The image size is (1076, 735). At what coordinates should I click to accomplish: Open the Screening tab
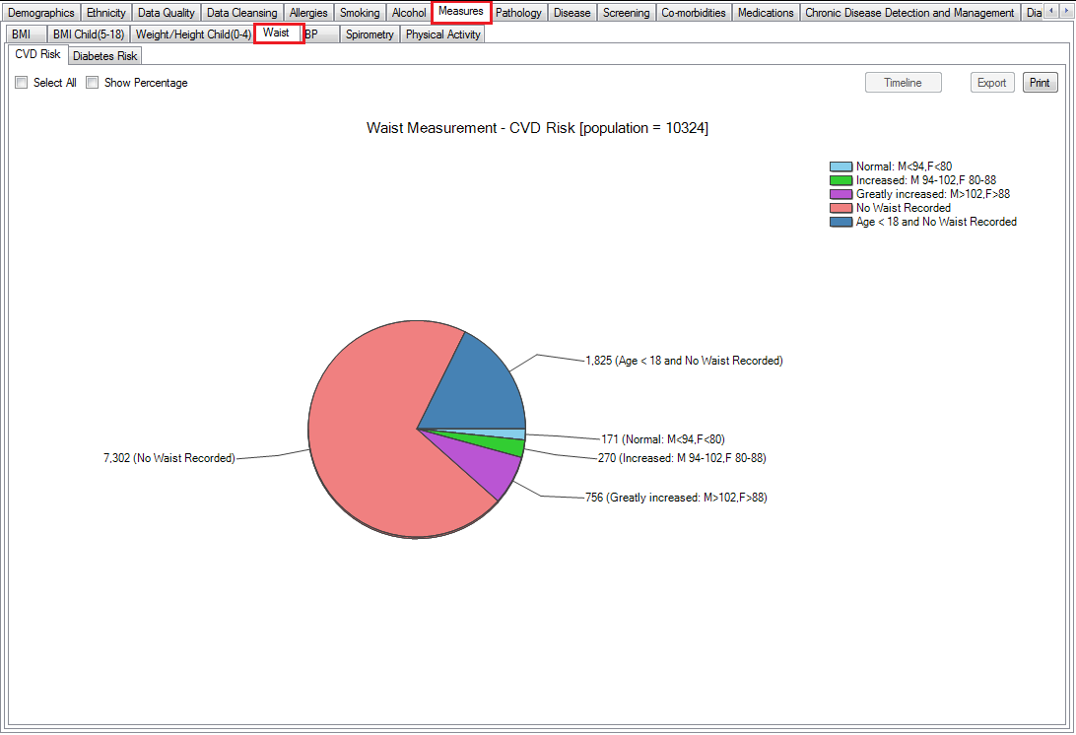pos(626,13)
